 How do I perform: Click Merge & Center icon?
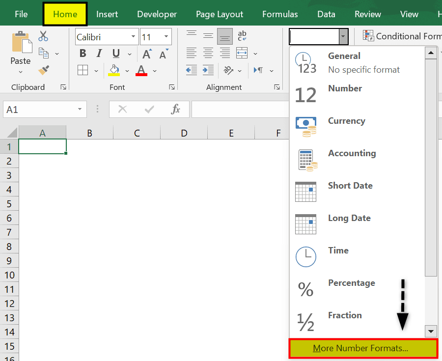[x=242, y=53]
